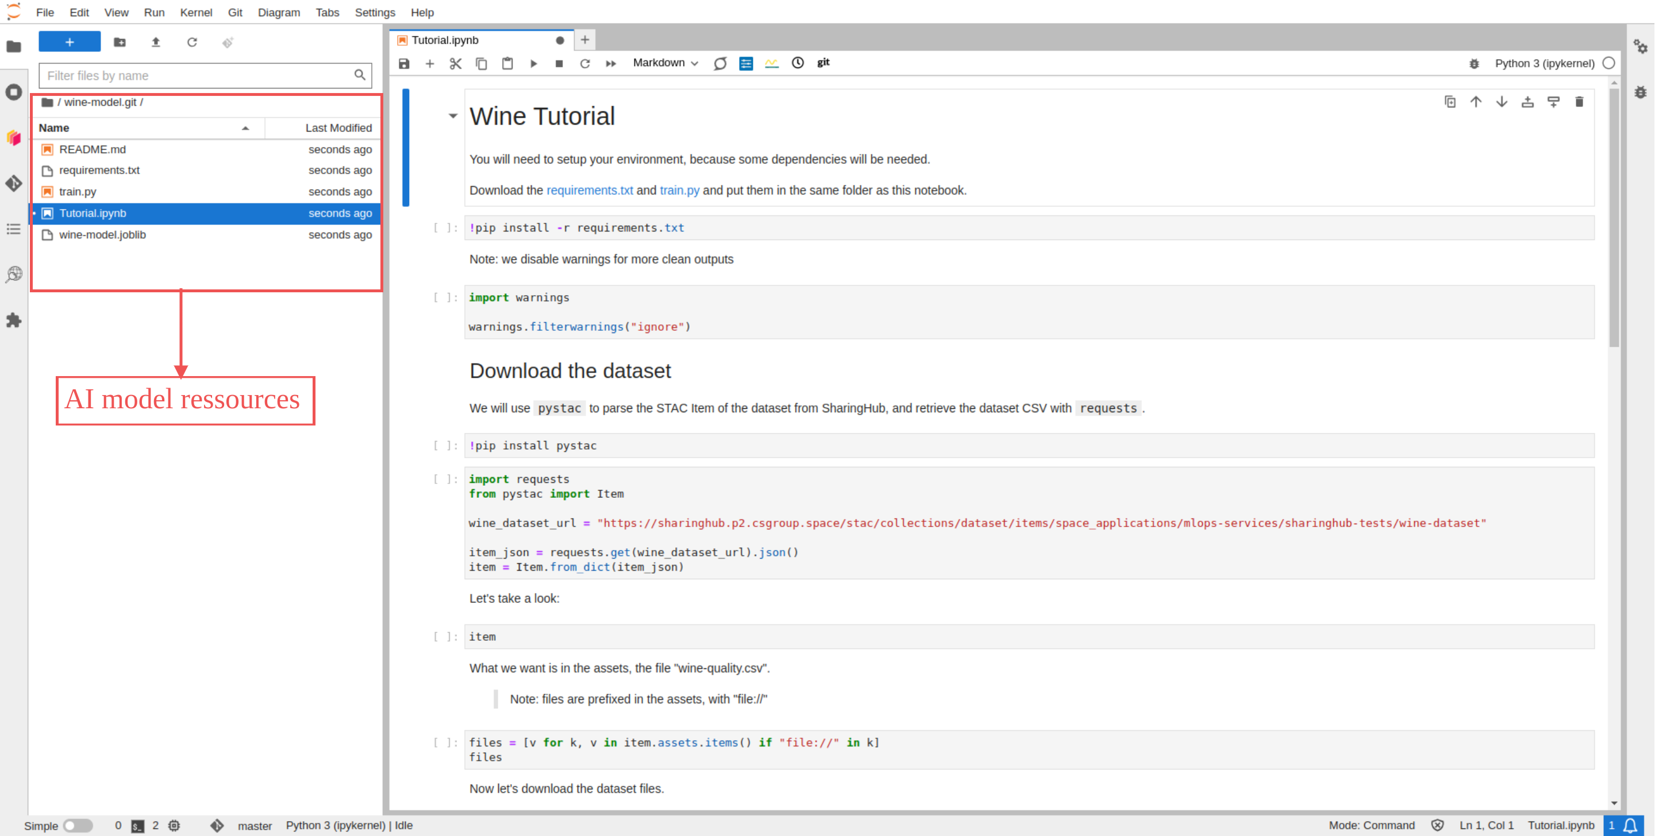Open the Git sidebar panel
Screen dimensions: 1655x836
pyautogui.click(x=13, y=184)
